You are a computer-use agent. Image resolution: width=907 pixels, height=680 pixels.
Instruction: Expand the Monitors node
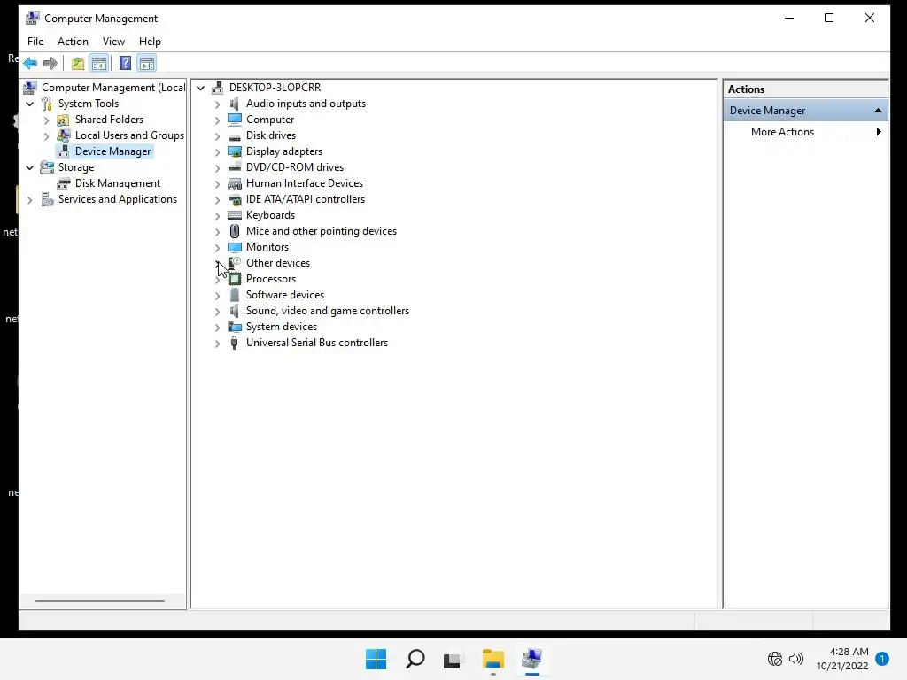point(218,248)
